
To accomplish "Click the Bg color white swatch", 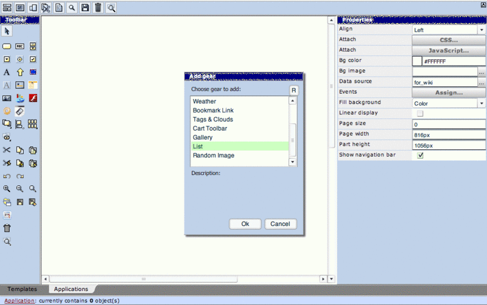I will point(418,61).
